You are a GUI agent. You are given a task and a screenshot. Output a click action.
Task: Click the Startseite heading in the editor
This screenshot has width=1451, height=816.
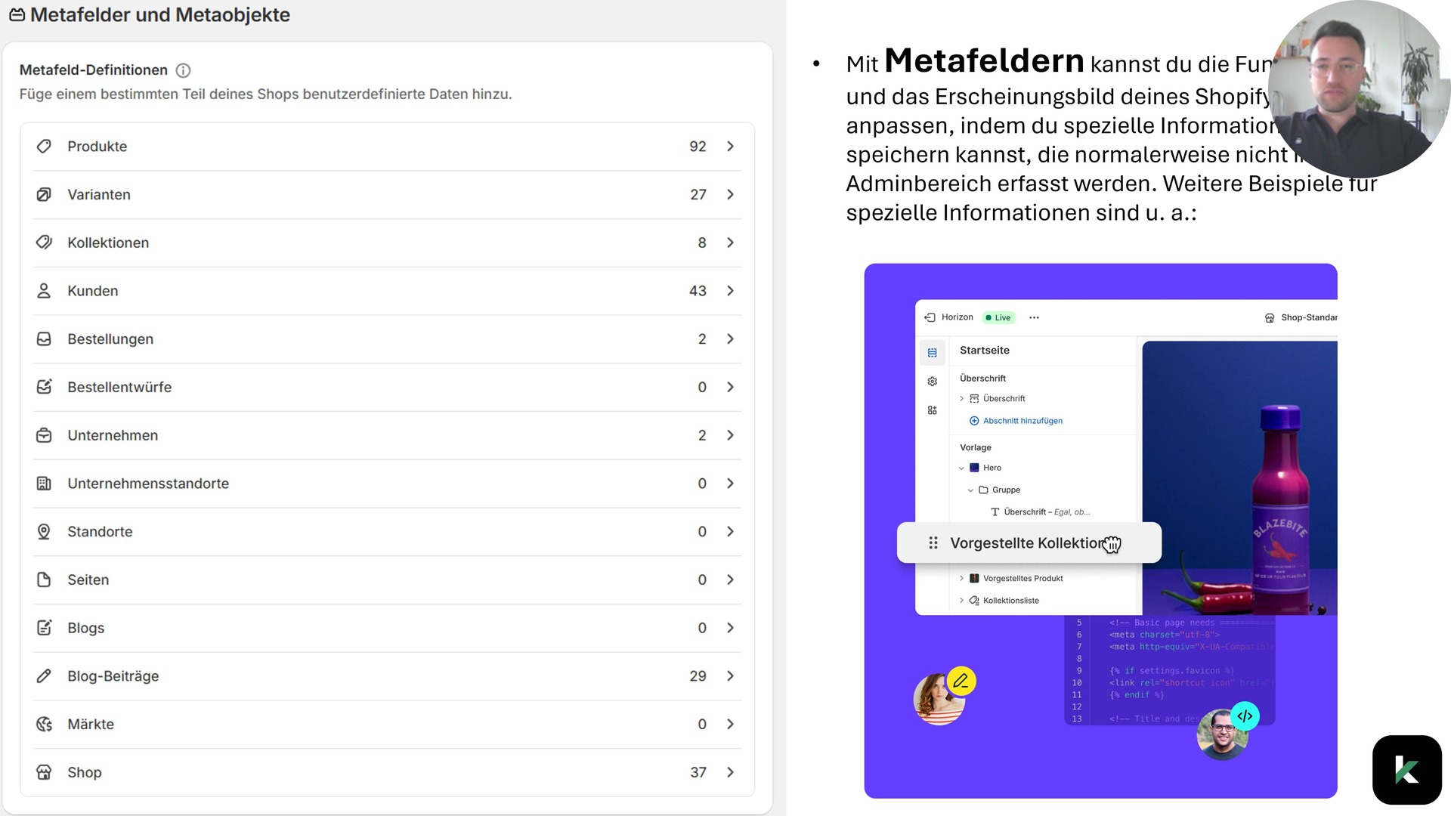[x=984, y=351]
